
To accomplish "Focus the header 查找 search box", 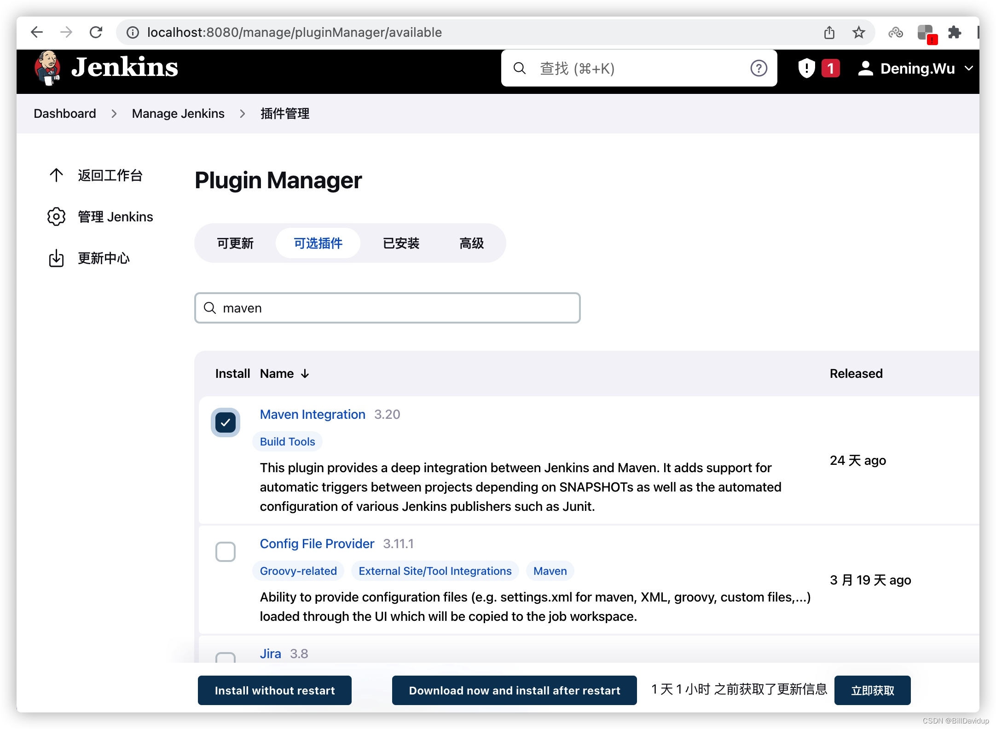I will point(639,68).
